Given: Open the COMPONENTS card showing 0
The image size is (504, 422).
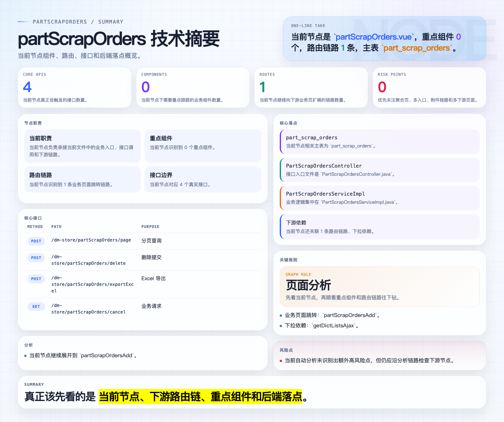Looking at the screenshot, I should tap(193, 87).
